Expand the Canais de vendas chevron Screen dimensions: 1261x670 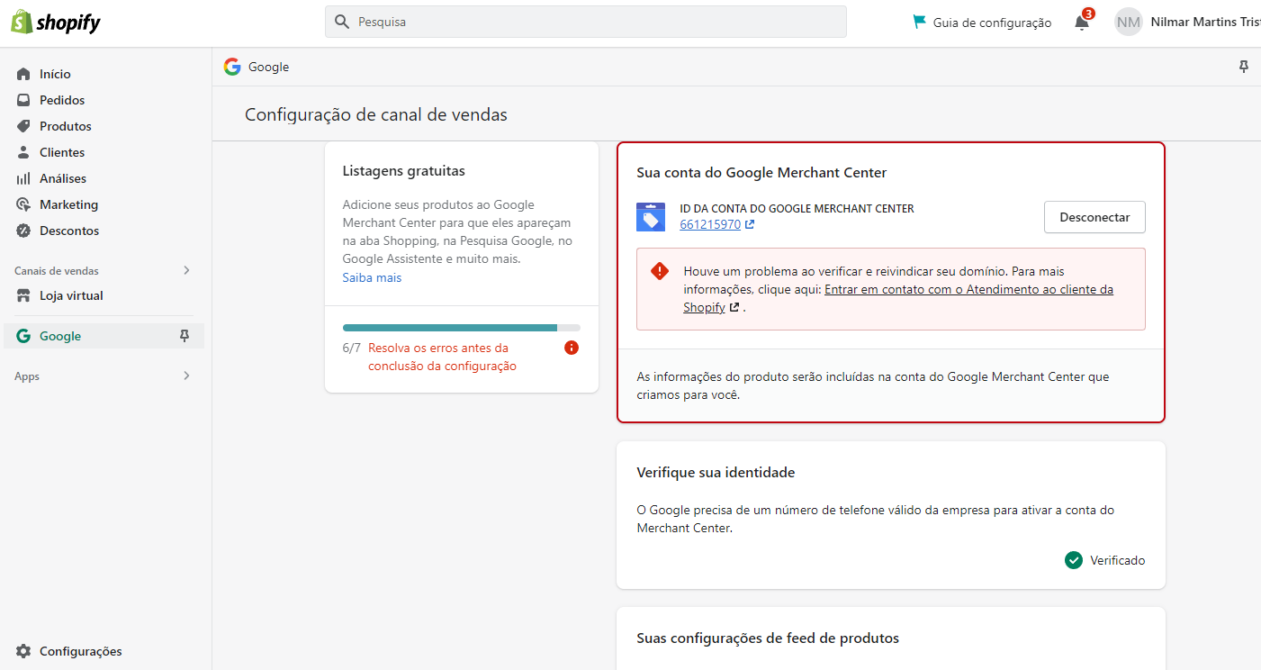[186, 270]
